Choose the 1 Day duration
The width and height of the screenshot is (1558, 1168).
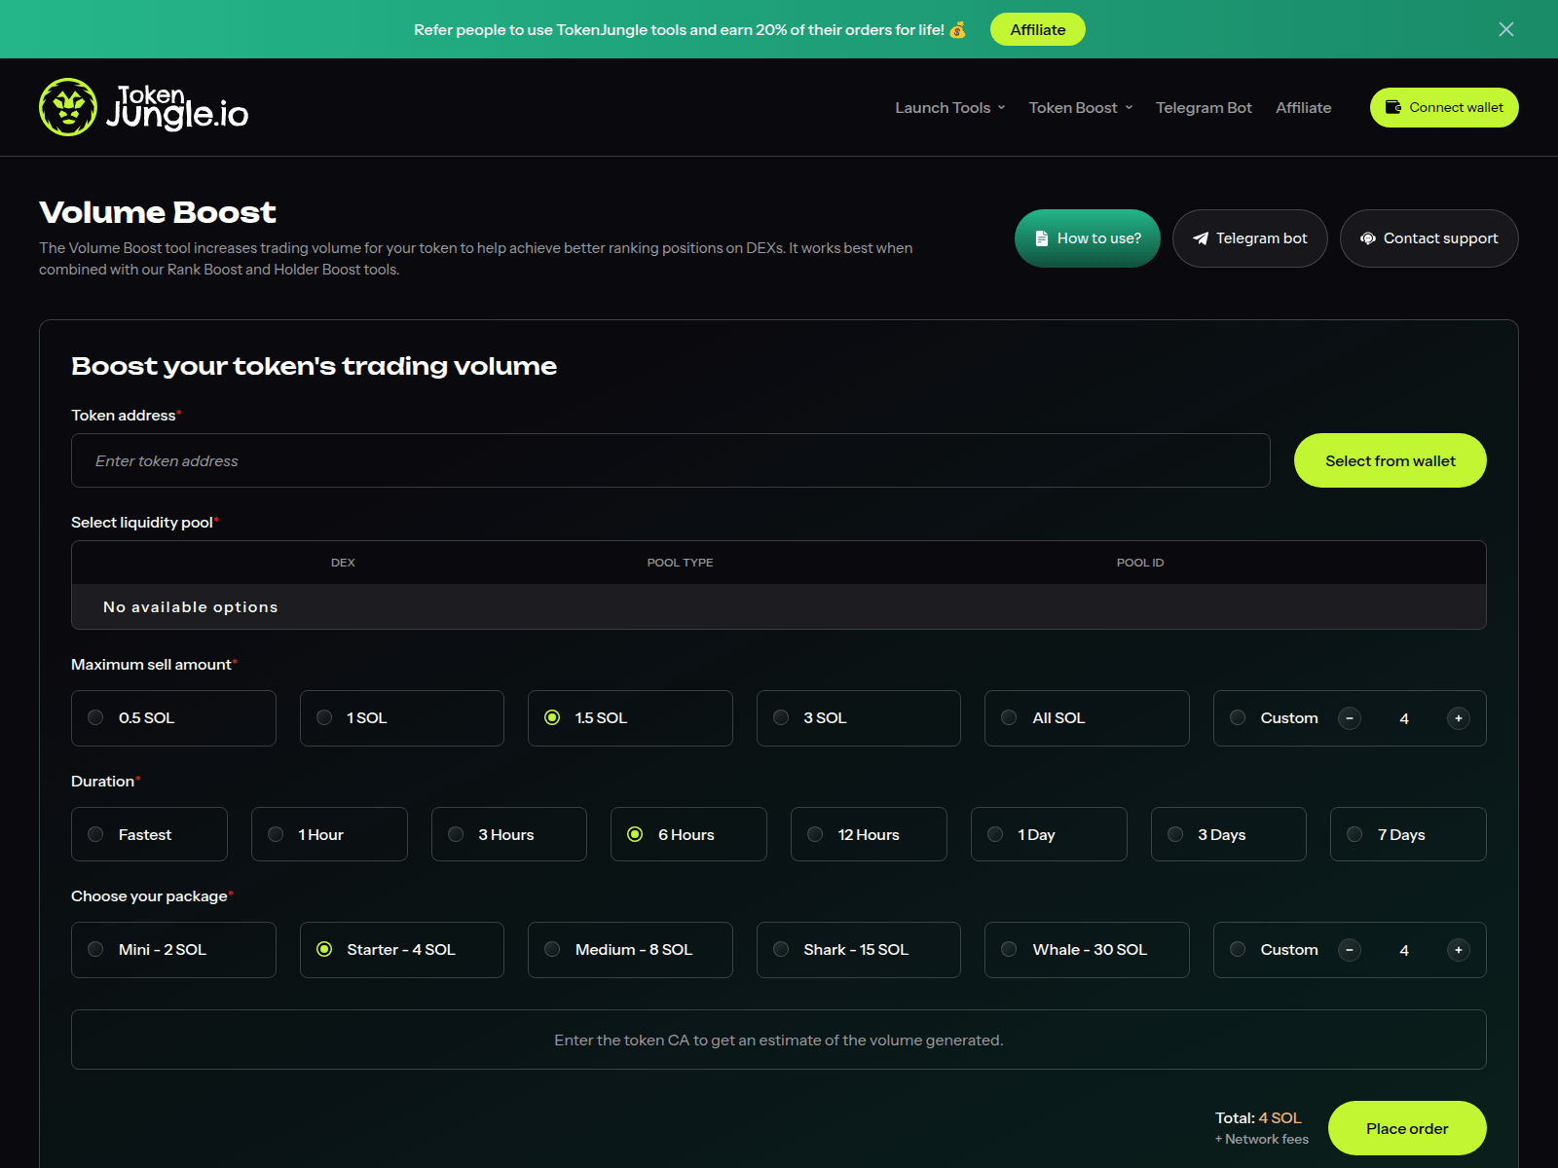pyautogui.click(x=1049, y=834)
